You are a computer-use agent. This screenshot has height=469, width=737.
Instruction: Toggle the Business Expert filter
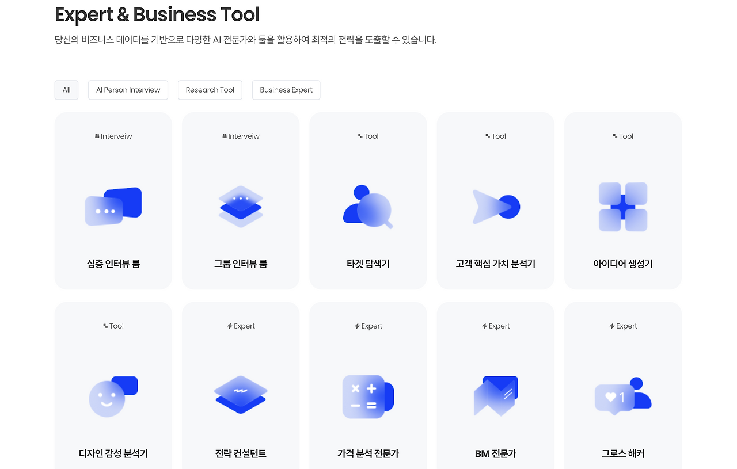(286, 90)
